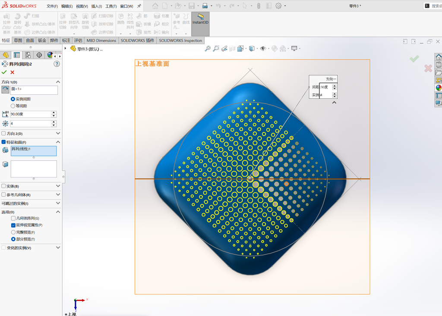Enable the 实体(B) checkbox
Image resolution: width=442 pixels, height=316 pixels.
(x=3, y=186)
